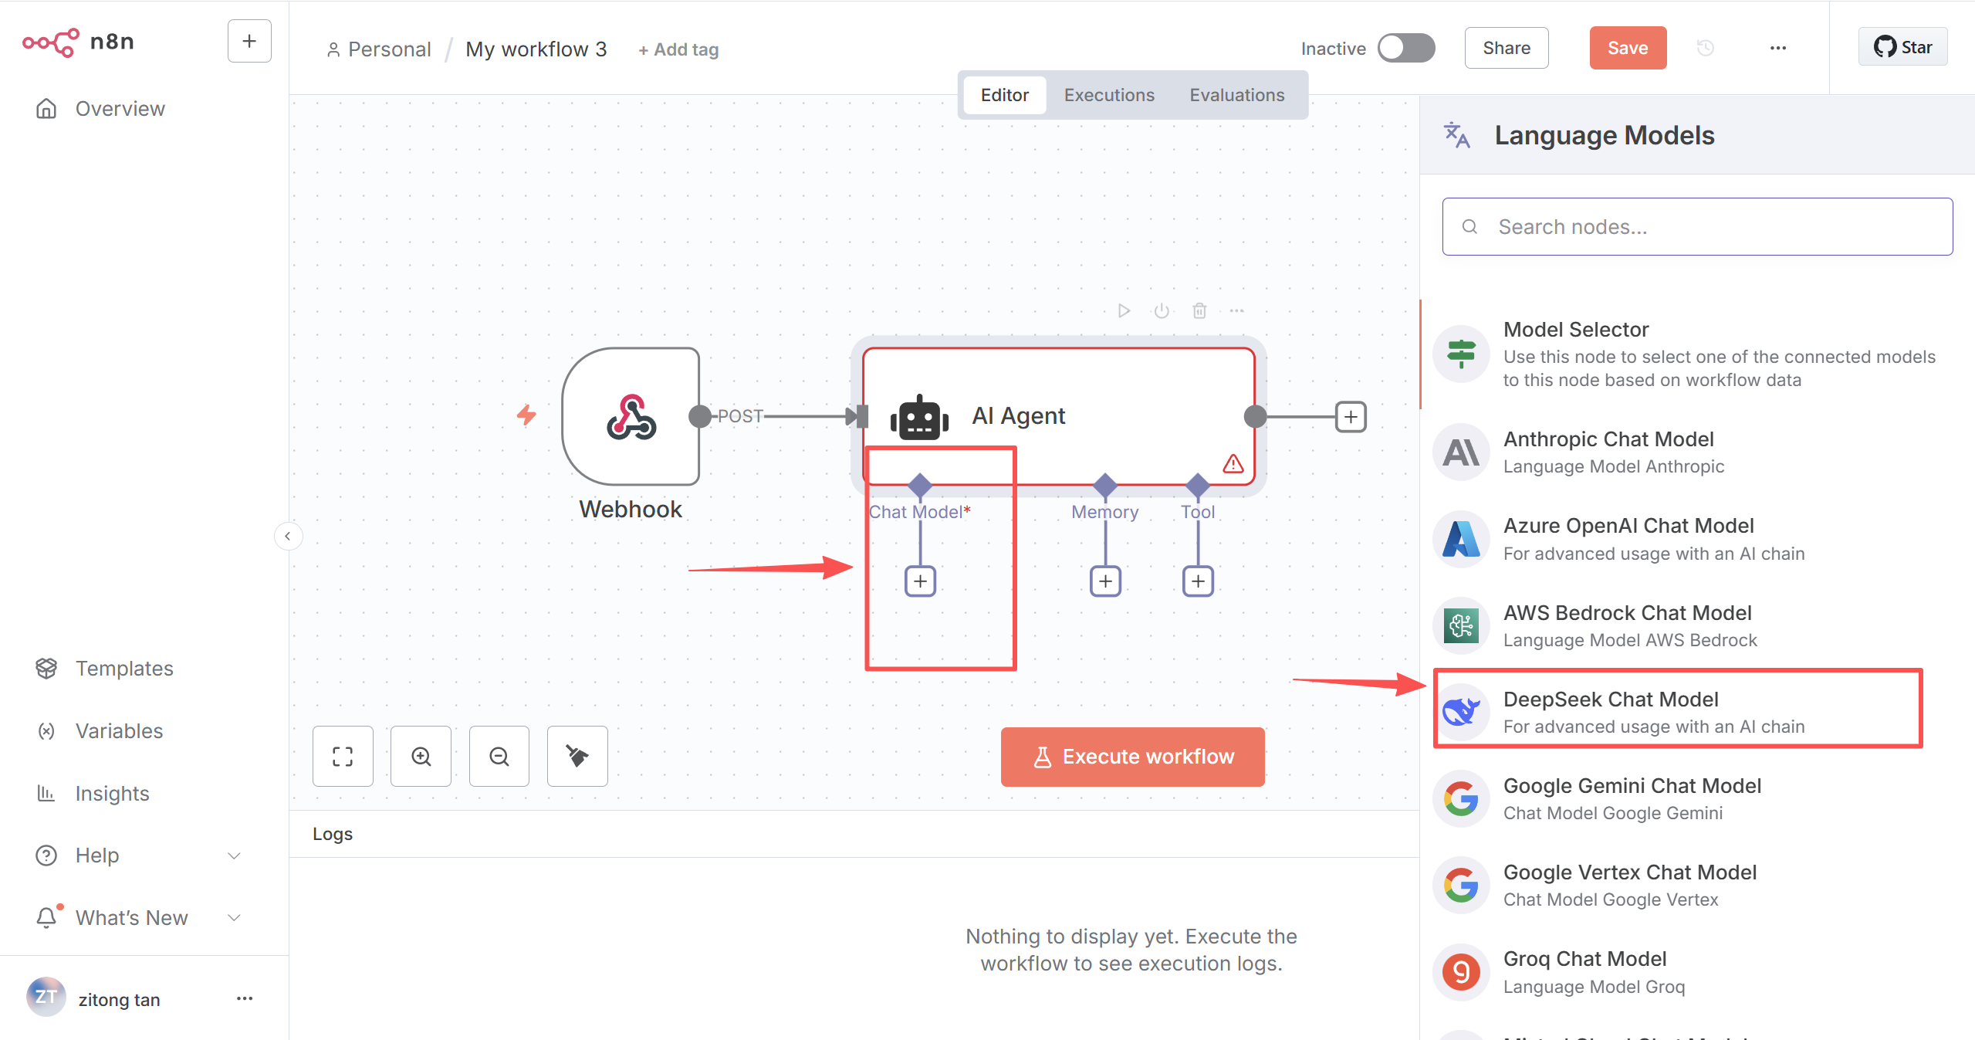This screenshot has height=1040, width=1975.
Task: Zoom out on the workflow canvas
Action: point(499,756)
